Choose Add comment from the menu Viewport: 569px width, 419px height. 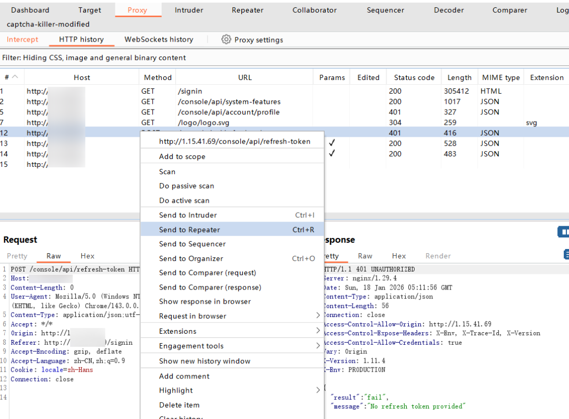(x=232, y=376)
